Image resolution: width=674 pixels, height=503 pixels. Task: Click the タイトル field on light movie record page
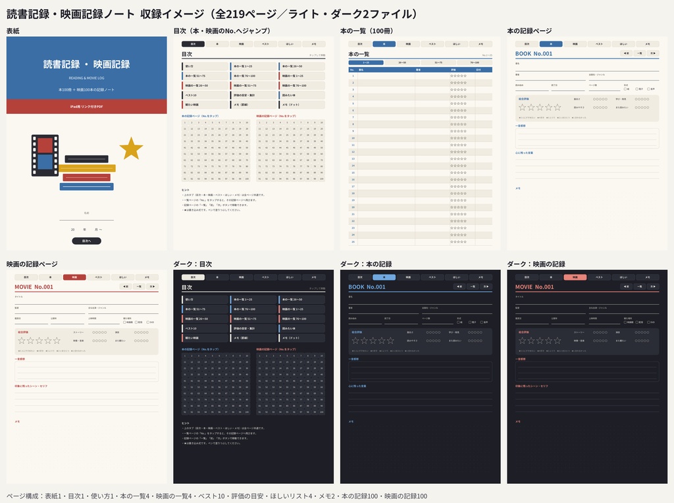click(86, 300)
